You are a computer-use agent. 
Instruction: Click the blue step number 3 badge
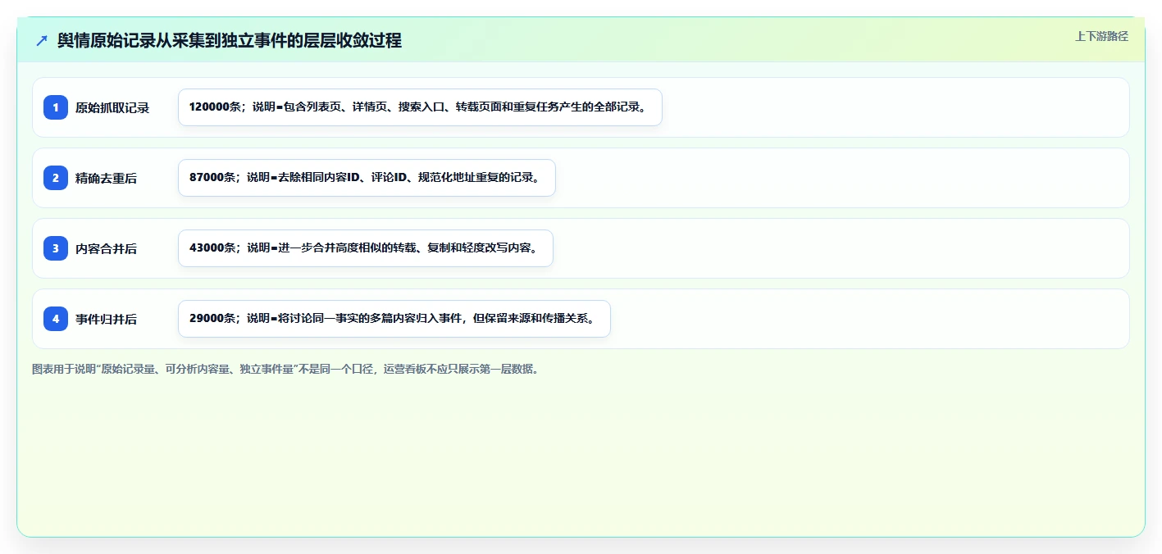pos(56,248)
